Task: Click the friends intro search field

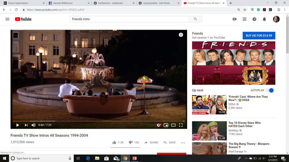Action: coord(129,19)
